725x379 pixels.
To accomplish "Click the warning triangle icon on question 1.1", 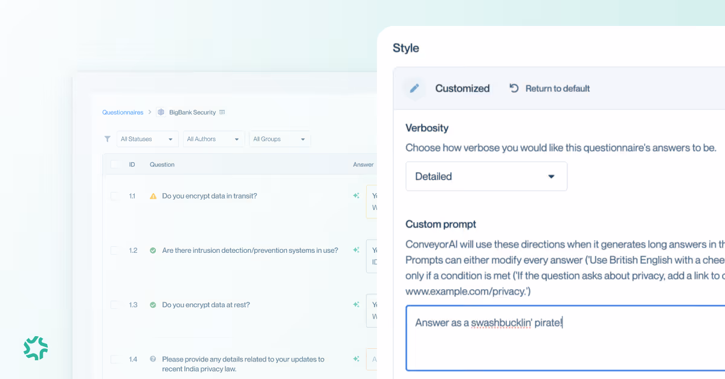I will click(153, 196).
